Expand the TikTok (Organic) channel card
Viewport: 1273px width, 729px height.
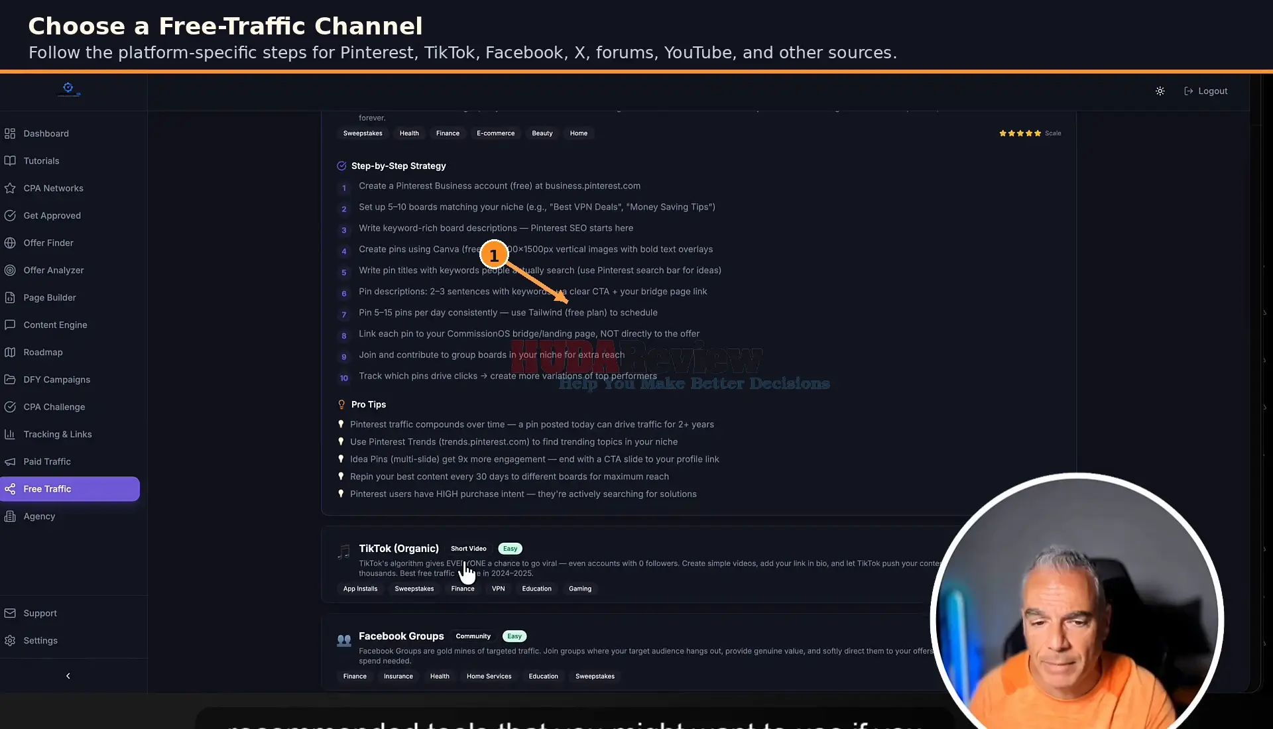630,565
